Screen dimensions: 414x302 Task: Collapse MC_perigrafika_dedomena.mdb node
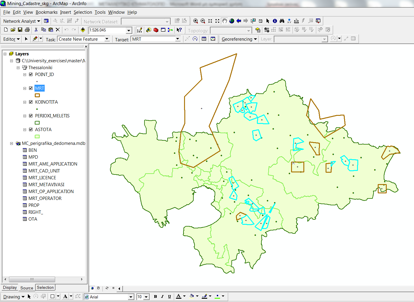(11, 143)
